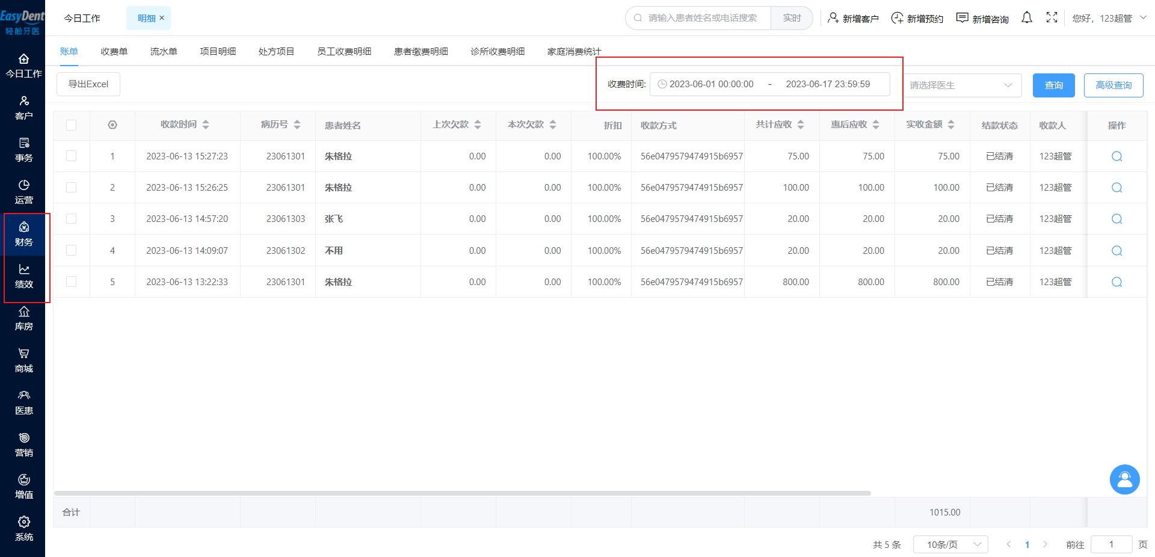This screenshot has height=557, width=1155.
Task: Click the blue 查询 search button
Action: [x=1054, y=85]
